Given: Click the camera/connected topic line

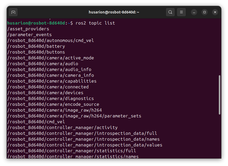Looking at the screenshot, I should pos(48,87).
